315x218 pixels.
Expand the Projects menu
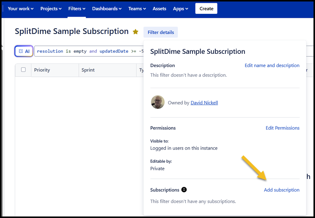pos(51,8)
